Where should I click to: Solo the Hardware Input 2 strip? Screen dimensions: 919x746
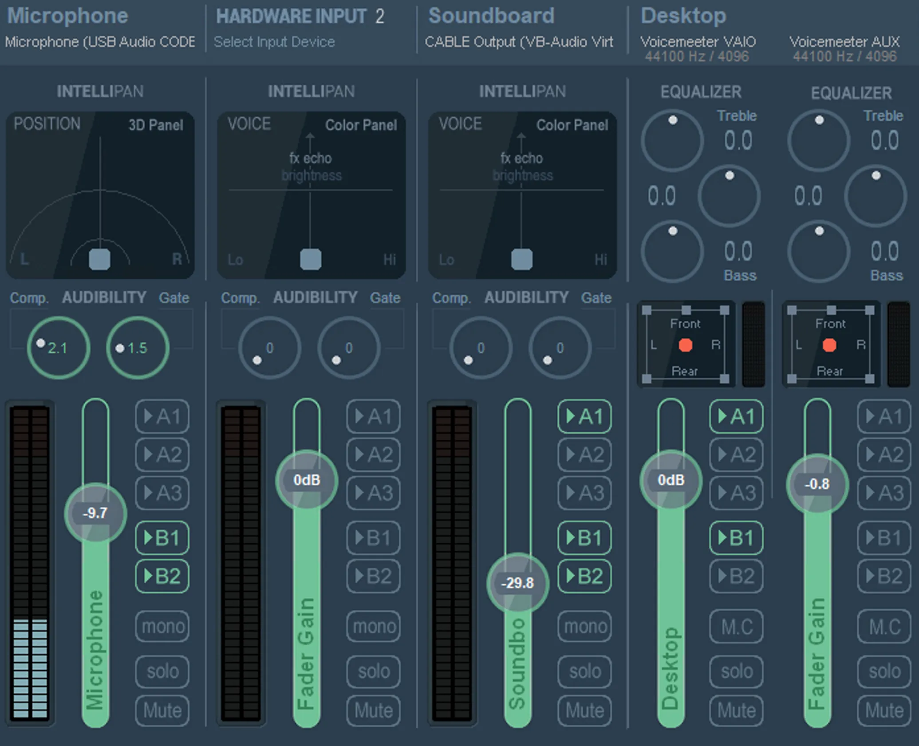374,671
